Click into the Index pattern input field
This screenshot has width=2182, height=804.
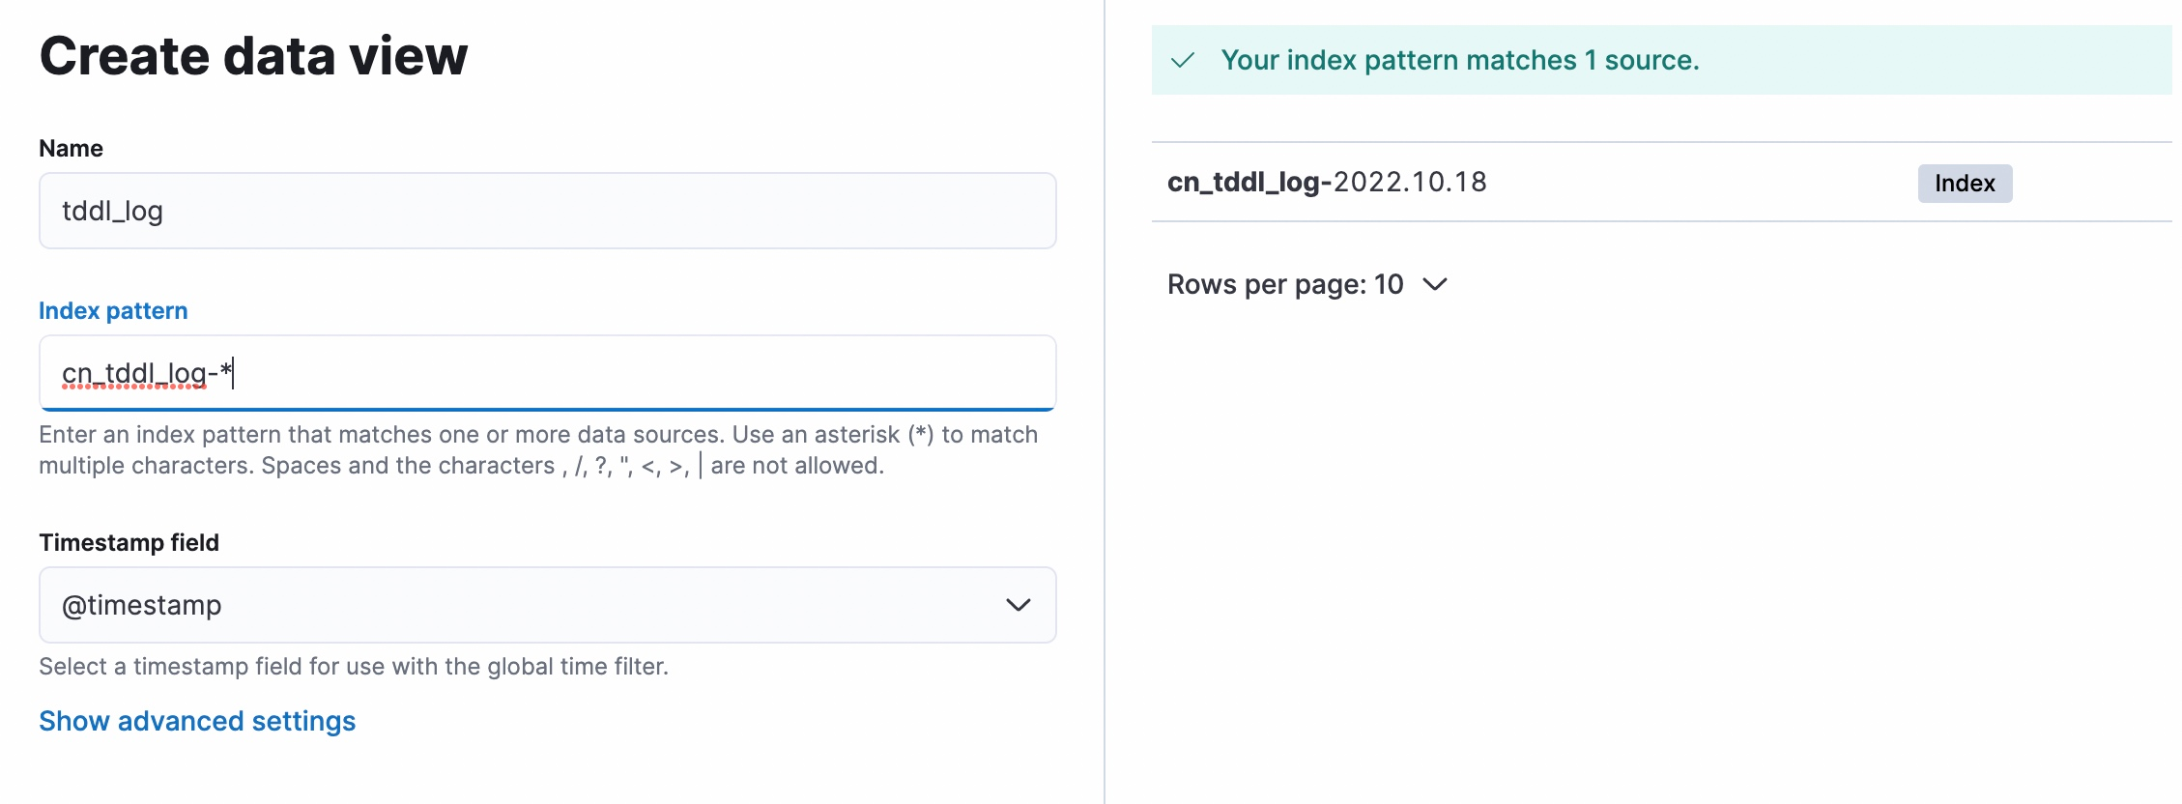click(548, 373)
